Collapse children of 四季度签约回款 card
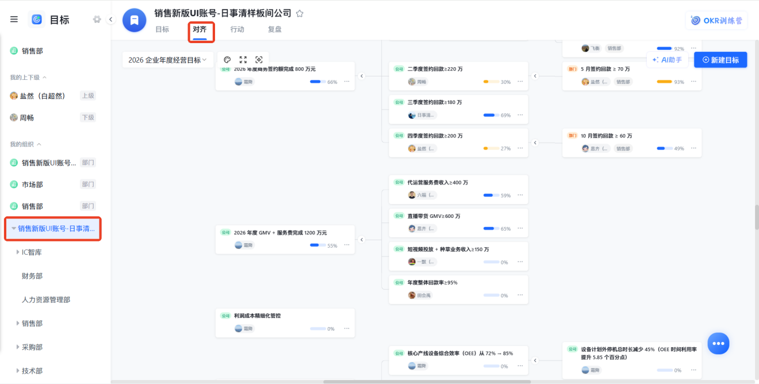 535,143
